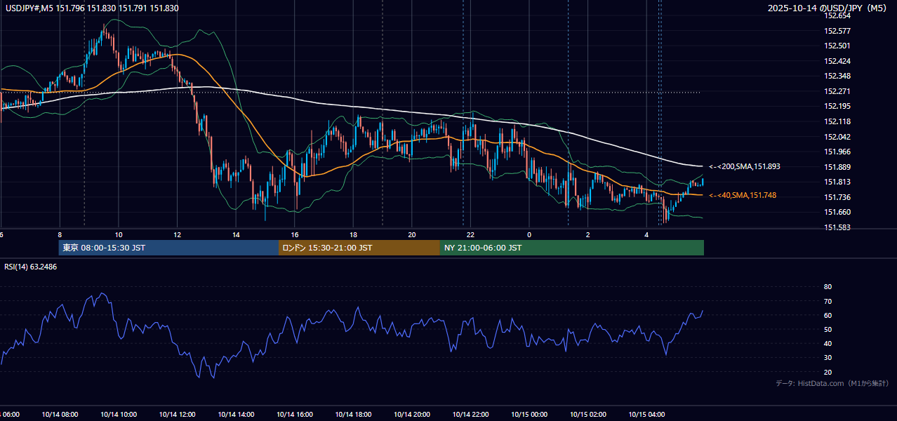Click the 10/14 14:00 date label
This screenshot has width=897, height=421.
(236, 414)
